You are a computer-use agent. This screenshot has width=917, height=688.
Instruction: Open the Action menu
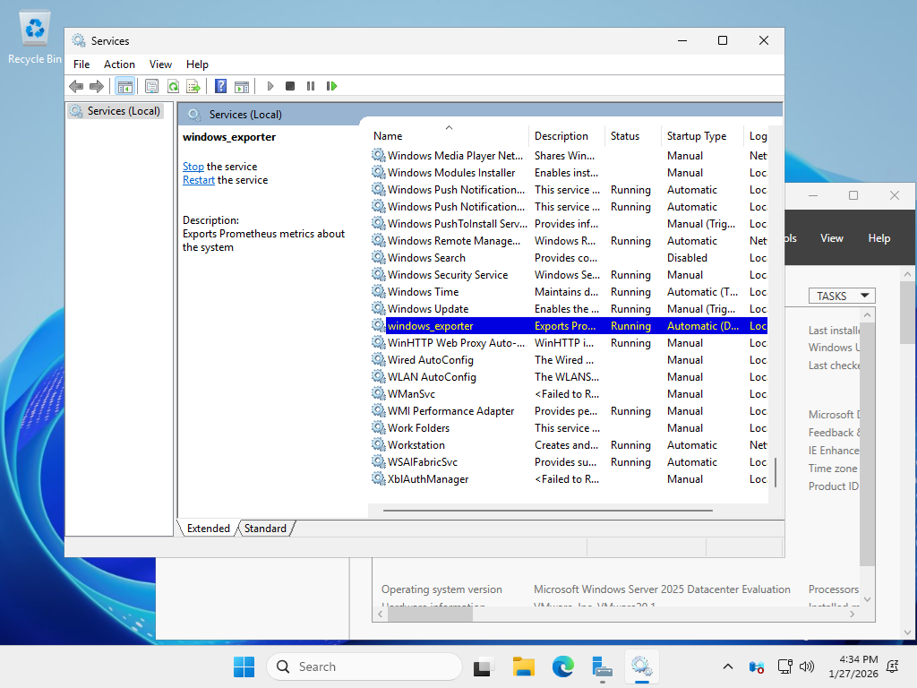tap(119, 64)
